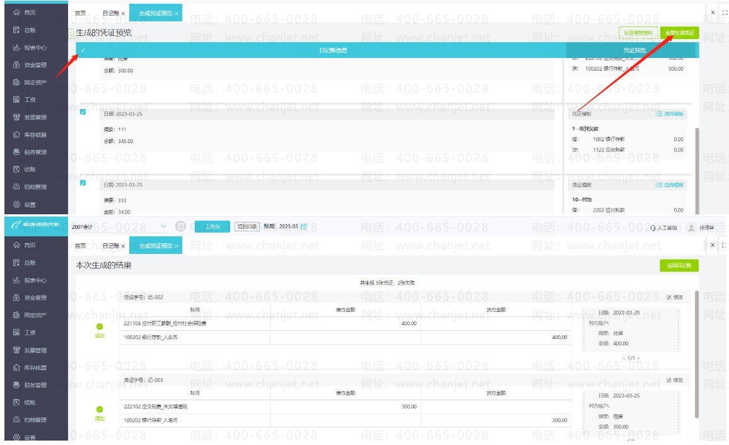This screenshot has width=729, height=445.
Task: Click the 全部生成凭证 button
Action: point(679,33)
